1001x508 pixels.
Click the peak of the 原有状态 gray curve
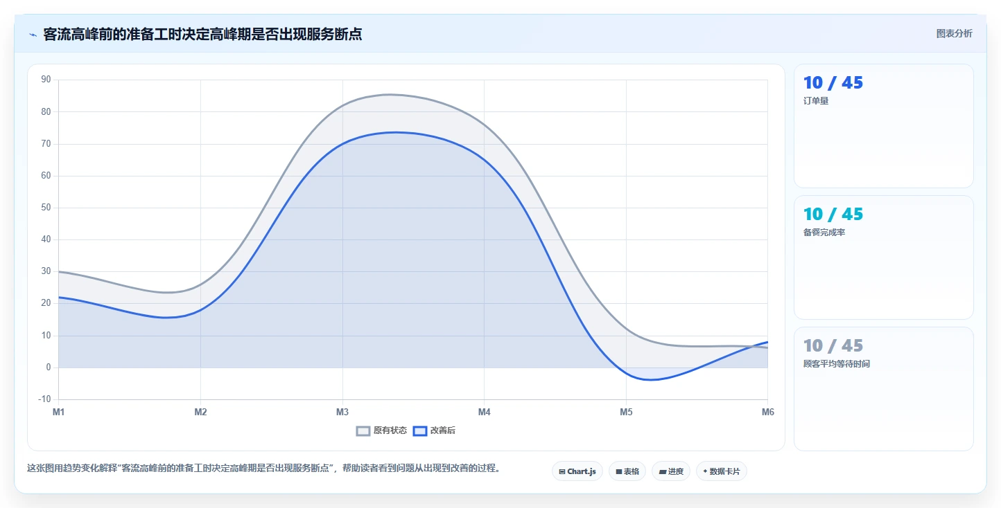389,94
